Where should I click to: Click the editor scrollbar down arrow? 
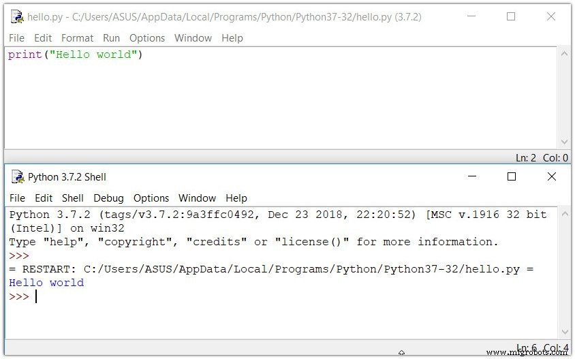[x=564, y=142]
